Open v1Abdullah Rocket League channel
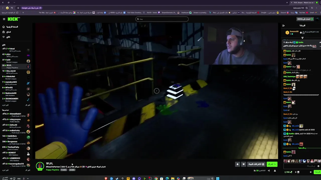 pos(16,77)
